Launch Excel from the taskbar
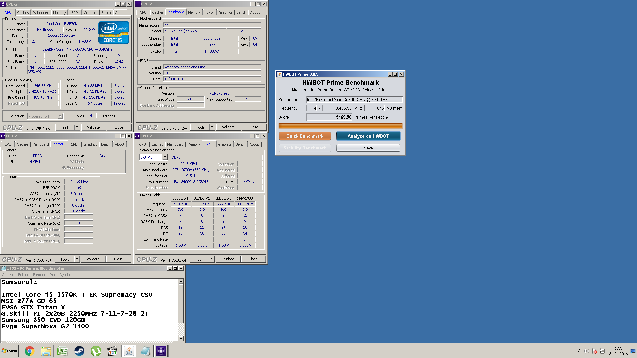This screenshot has width=637, height=358. click(x=62, y=351)
